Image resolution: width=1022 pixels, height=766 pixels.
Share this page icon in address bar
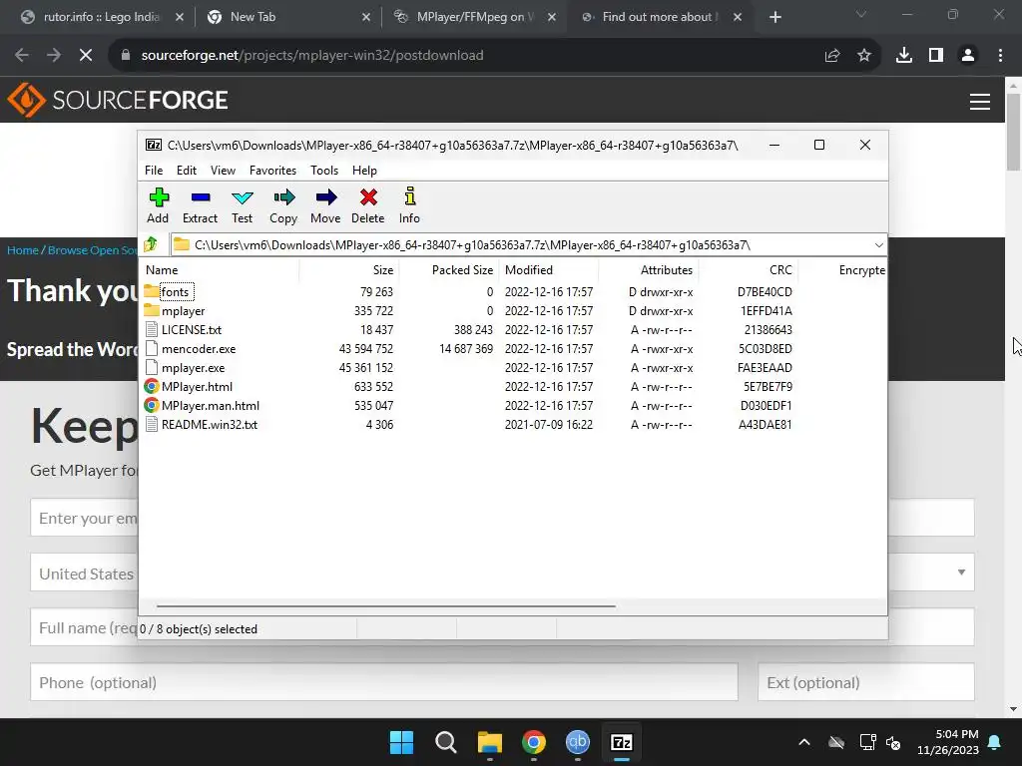(x=832, y=56)
